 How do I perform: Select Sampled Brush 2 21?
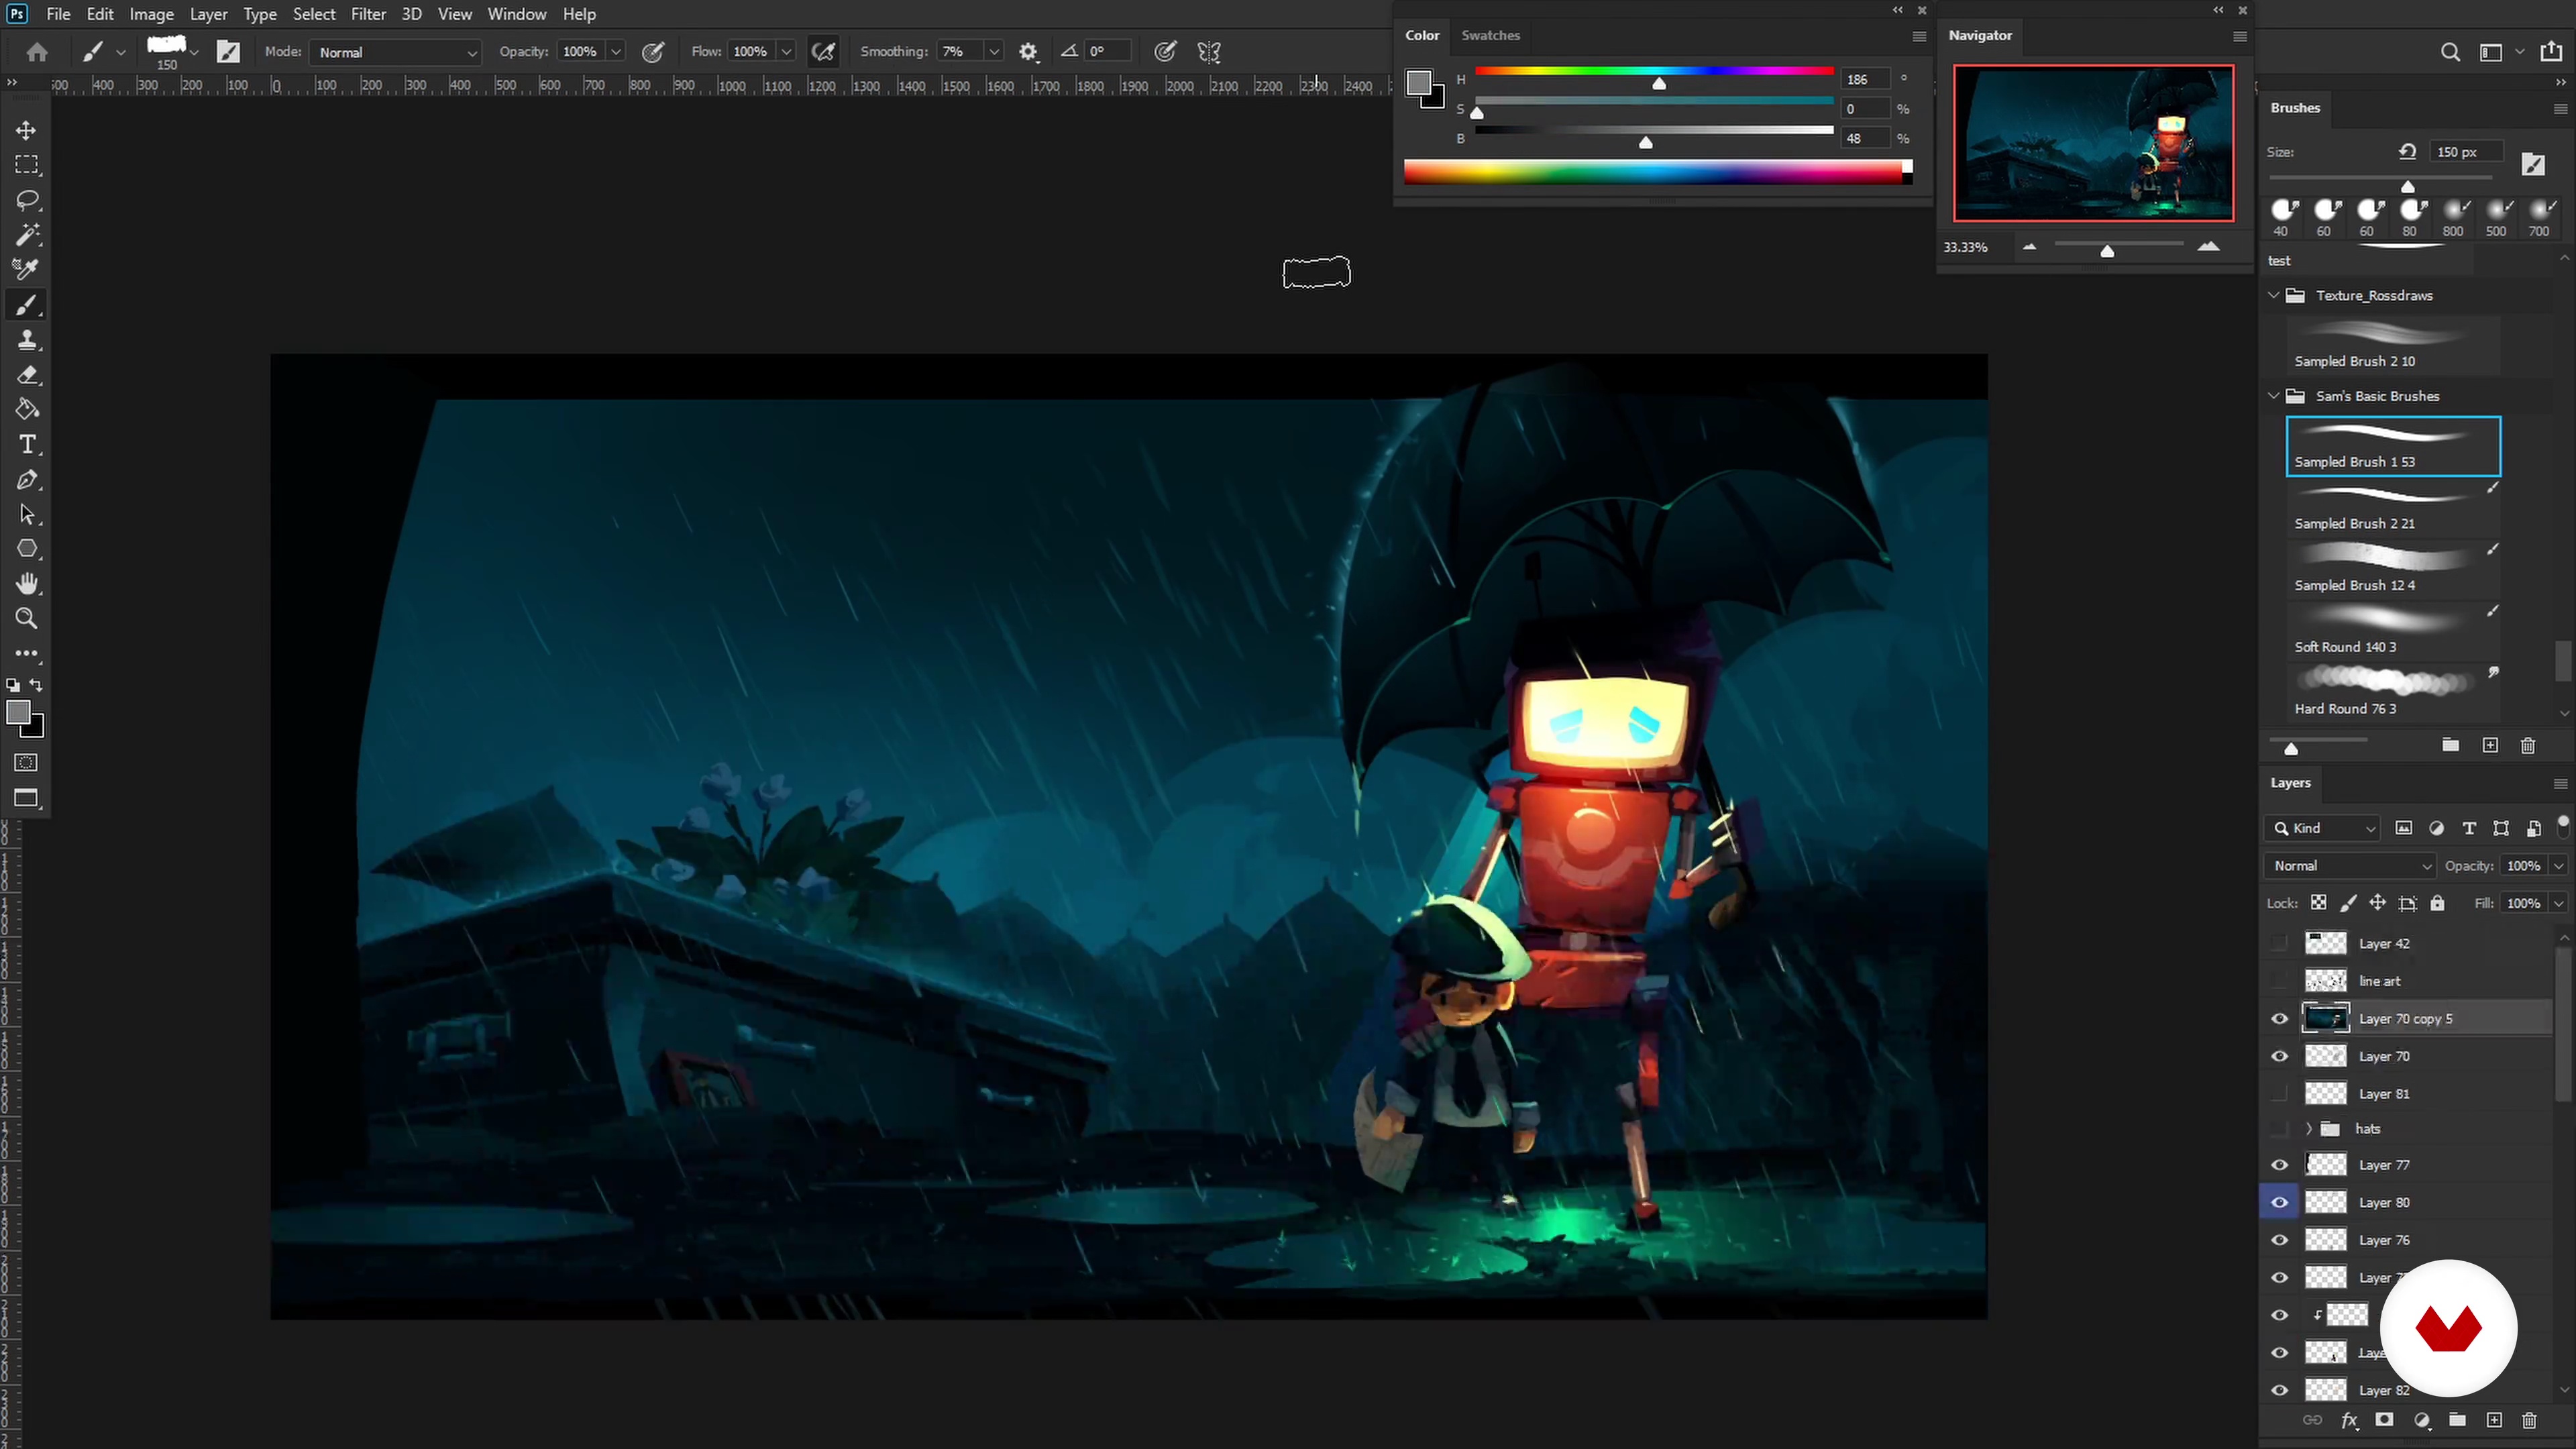click(x=2393, y=509)
